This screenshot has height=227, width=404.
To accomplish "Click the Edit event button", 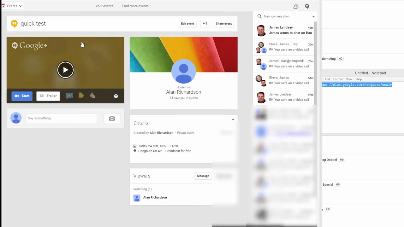I will [x=187, y=24].
